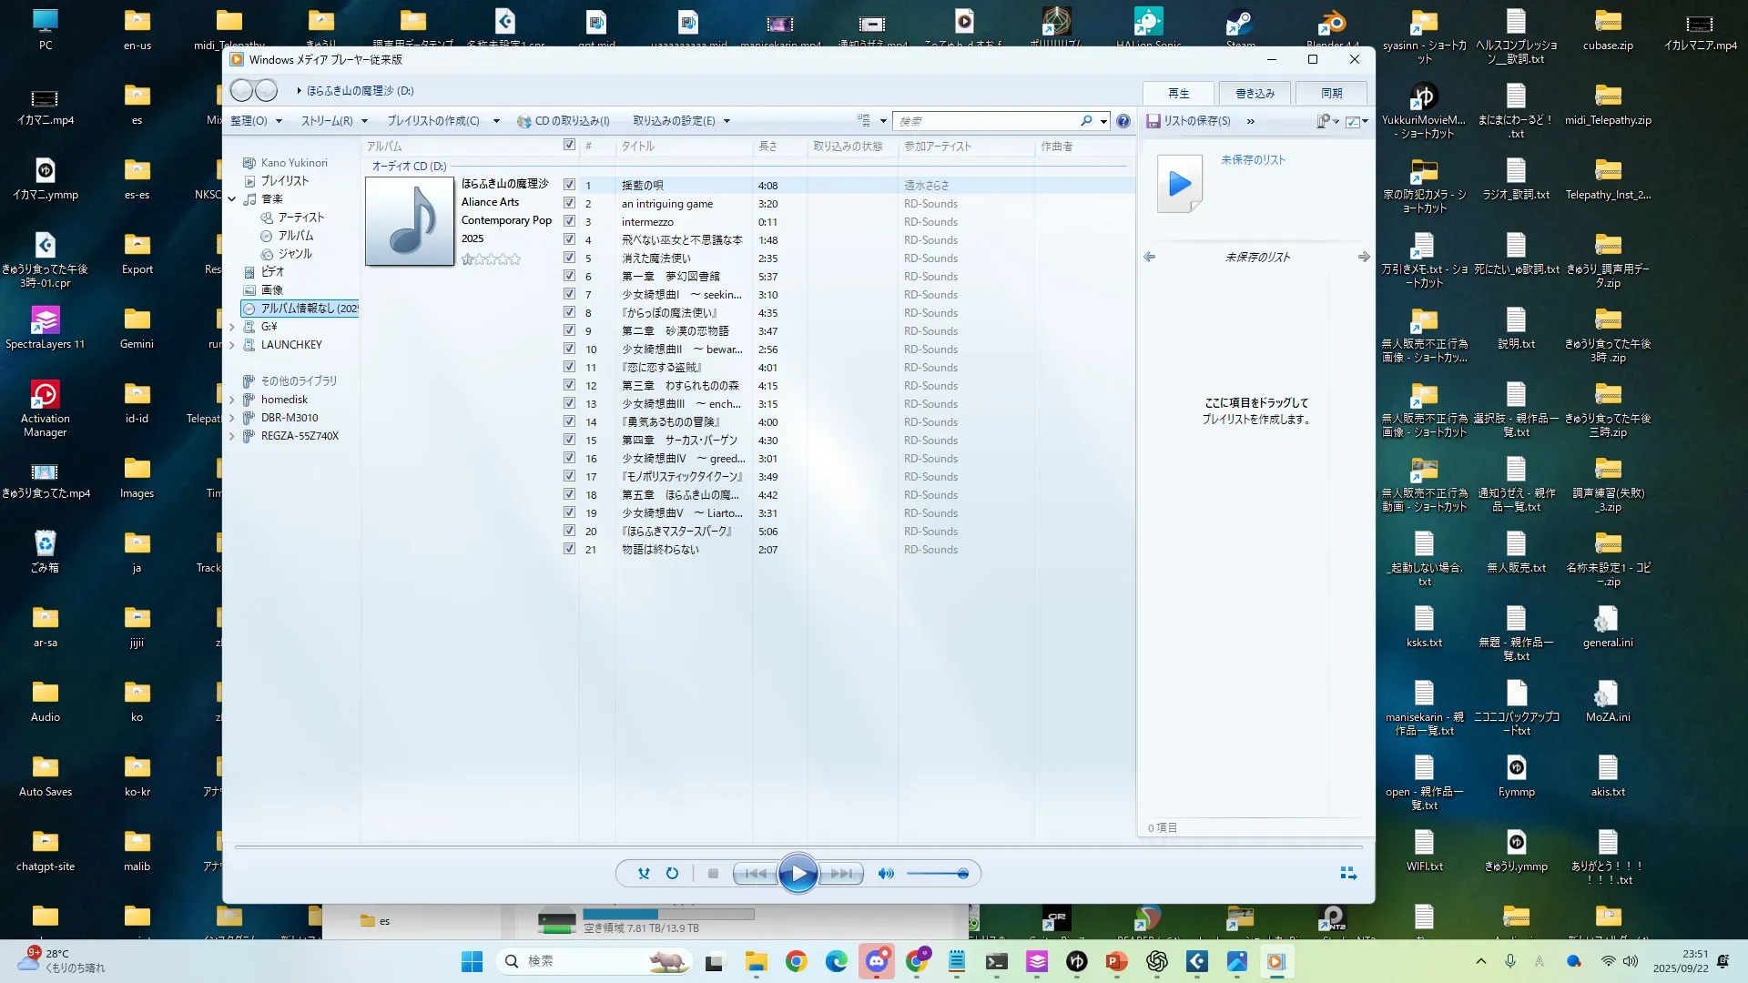Expand the homedisk library tree node
The width and height of the screenshot is (1748, 983).
(232, 400)
